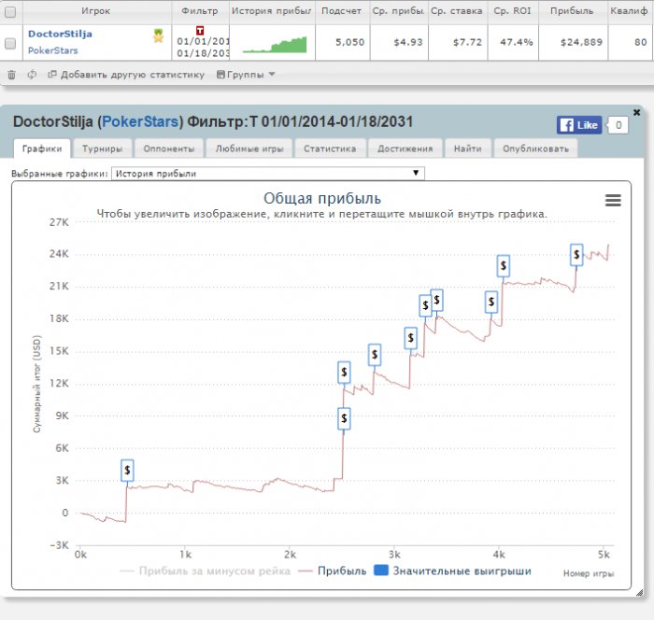The height and width of the screenshot is (620, 654).
Task: Toggle the blue 'Значительные выигрыши' legend swatch
Action: (x=380, y=571)
